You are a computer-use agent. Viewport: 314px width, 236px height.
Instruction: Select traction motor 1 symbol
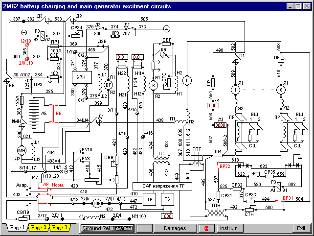(x=235, y=90)
